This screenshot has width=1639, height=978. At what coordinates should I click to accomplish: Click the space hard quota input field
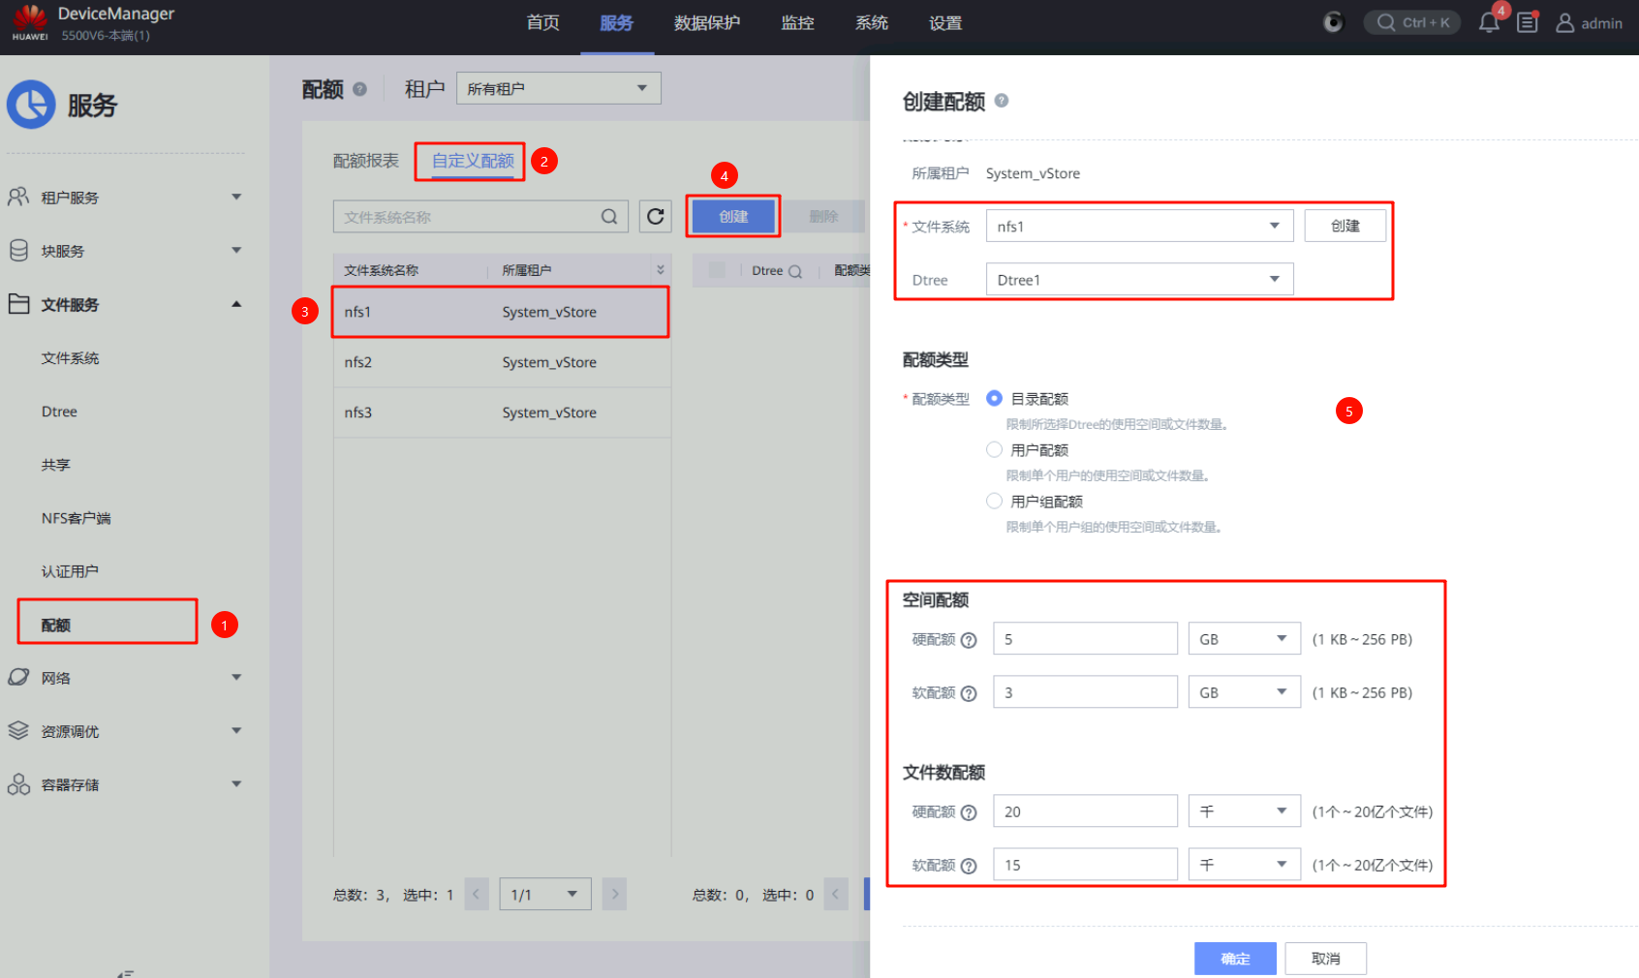pos(1085,639)
